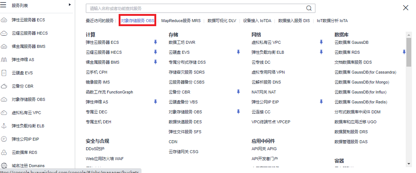Unpin 弹性云服务器 ECS under 计算
Image resolution: width=416 pixels, height=173 pixels.
(x=155, y=42)
